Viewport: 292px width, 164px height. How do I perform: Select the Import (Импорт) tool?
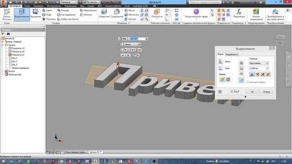coord(86,15)
